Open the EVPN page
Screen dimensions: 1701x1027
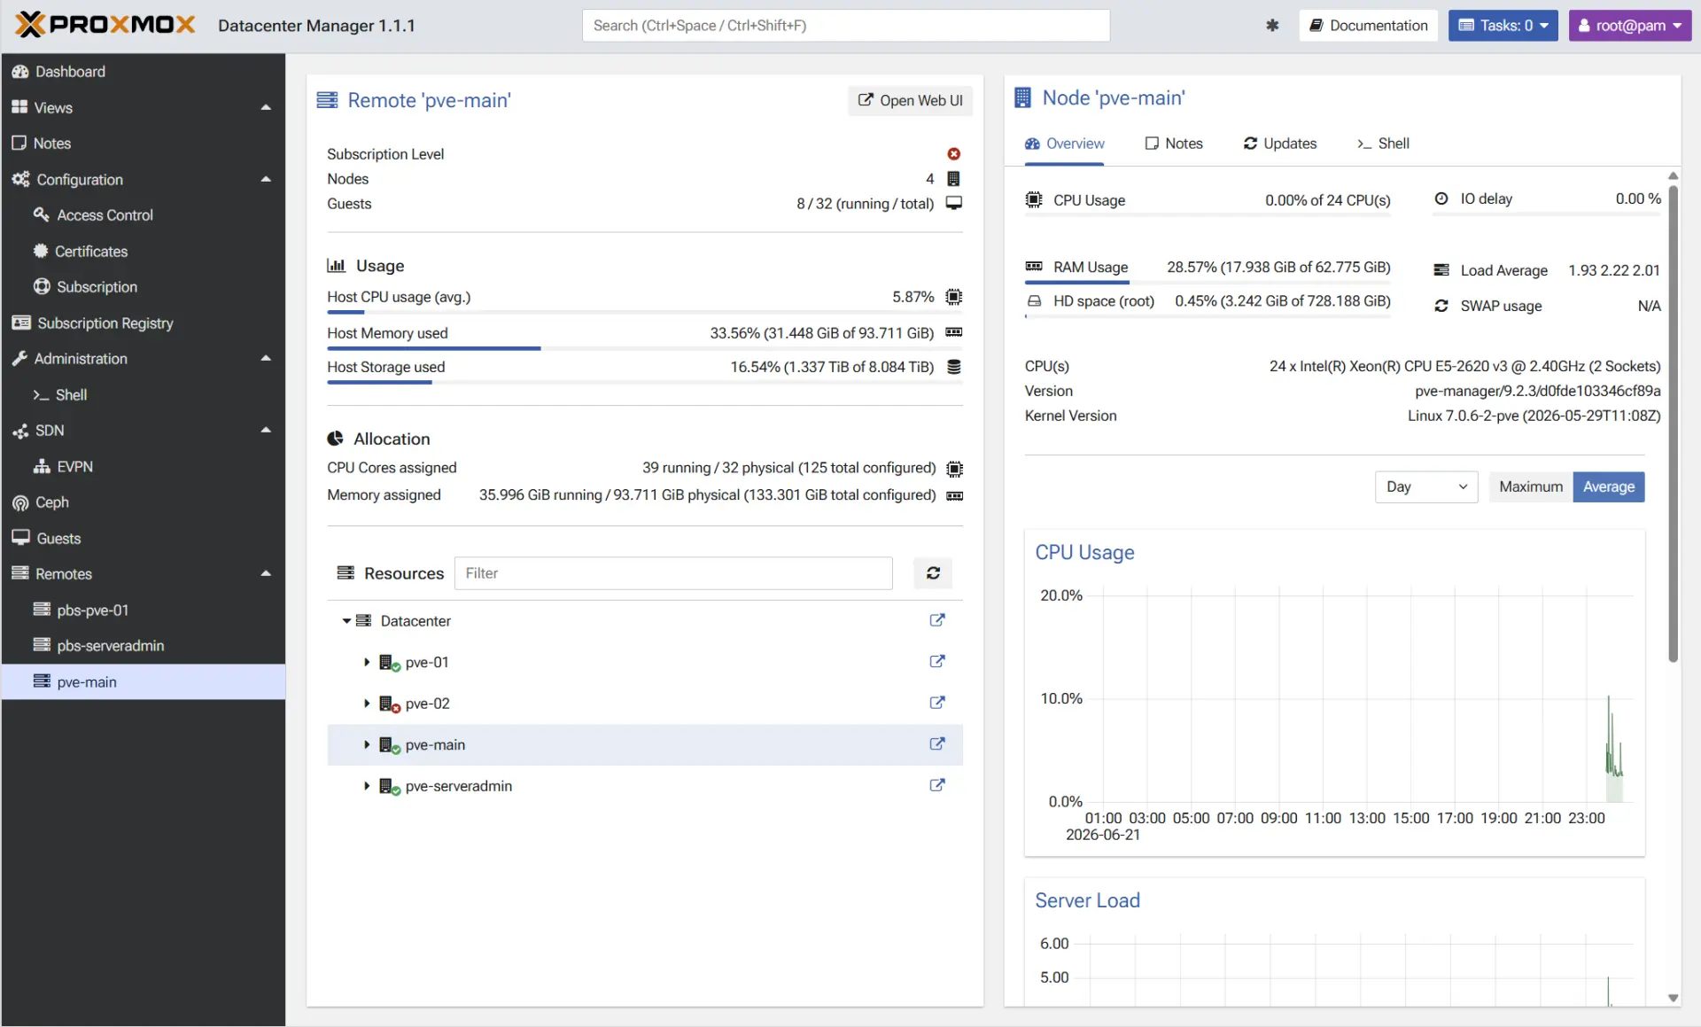click(143, 467)
